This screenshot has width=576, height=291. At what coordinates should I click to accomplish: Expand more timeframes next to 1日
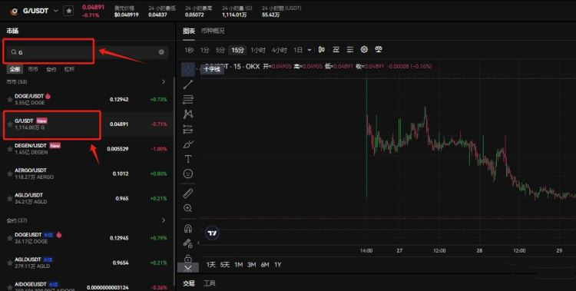click(x=310, y=50)
